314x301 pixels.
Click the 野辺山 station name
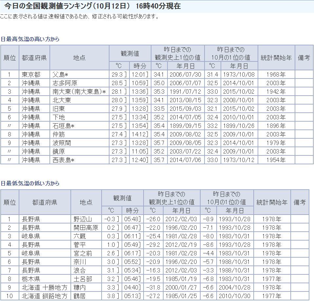click(83, 219)
